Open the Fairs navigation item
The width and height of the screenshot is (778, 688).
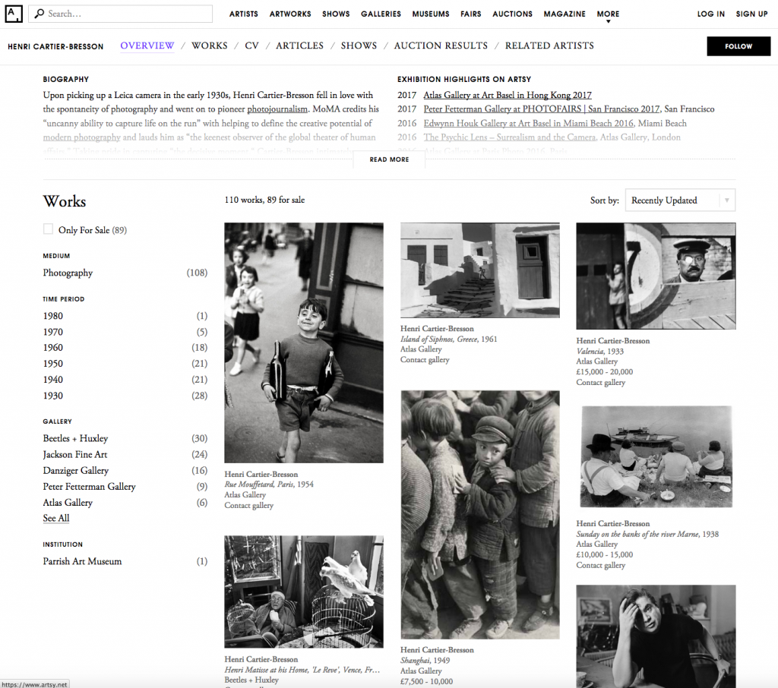pos(471,14)
